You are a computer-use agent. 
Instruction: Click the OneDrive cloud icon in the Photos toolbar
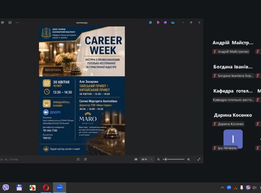[173, 22]
